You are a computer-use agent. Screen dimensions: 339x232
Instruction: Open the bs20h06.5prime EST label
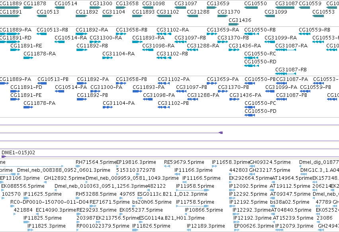tap(152, 202)
